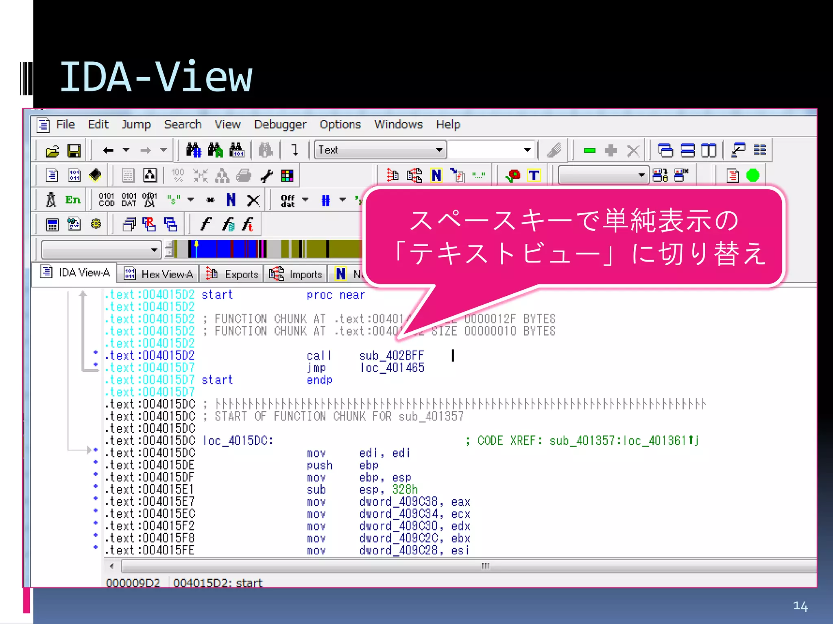This screenshot has height=624, width=833.
Task: Click the gray plus expand icon
Action: 611,151
